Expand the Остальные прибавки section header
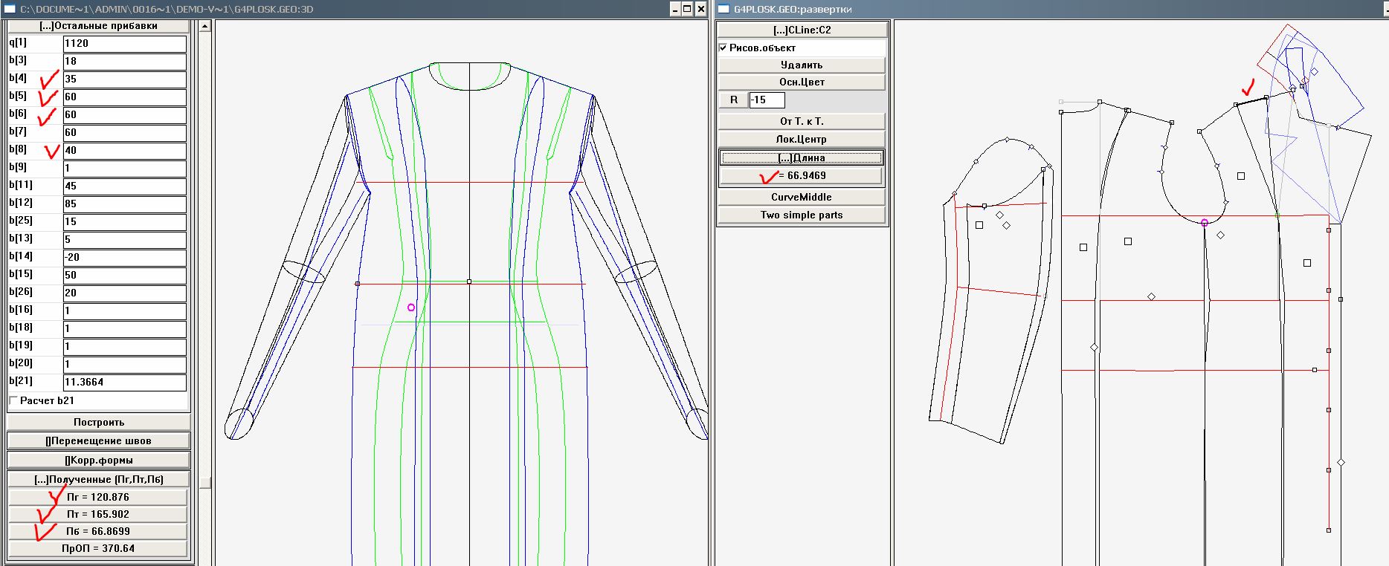The height and width of the screenshot is (566, 1389). 98,26
